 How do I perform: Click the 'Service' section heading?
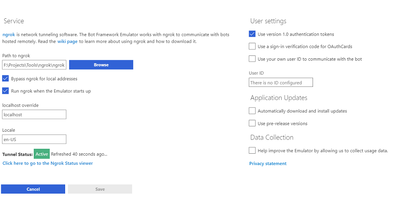click(14, 21)
